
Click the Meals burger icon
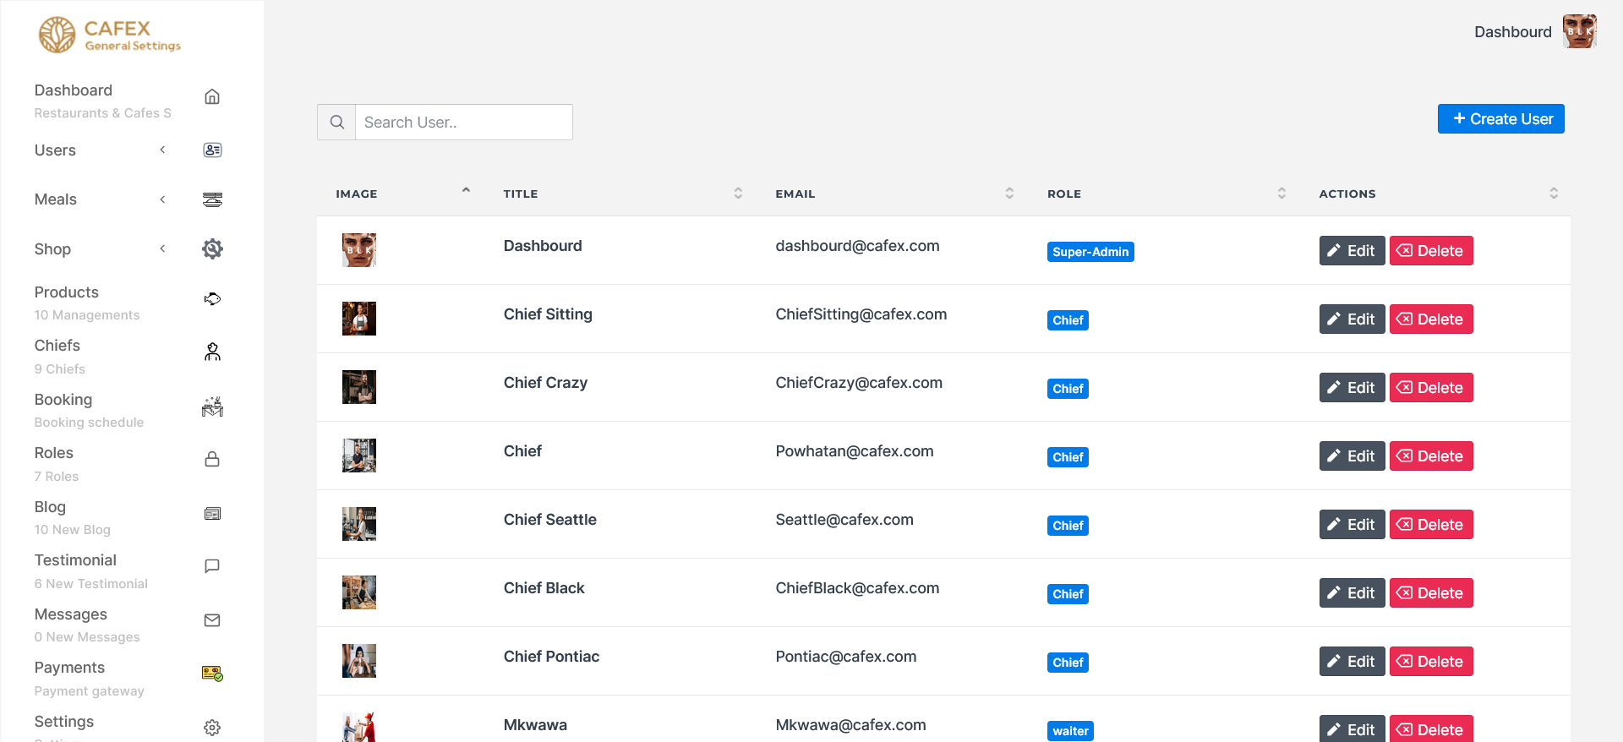point(212,199)
